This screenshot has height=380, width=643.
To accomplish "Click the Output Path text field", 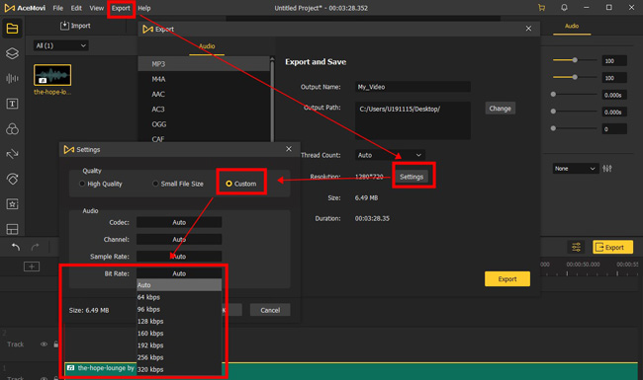I will [x=413, y=120].
